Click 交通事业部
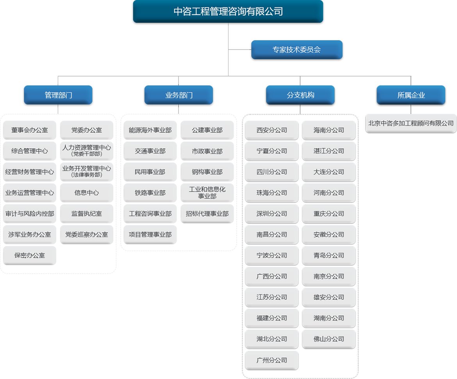The image size is (457, 379). tap(150, 151)
